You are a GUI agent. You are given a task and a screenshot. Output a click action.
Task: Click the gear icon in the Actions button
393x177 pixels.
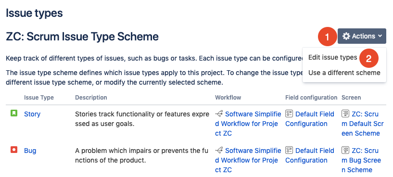(x=346, y=36)
